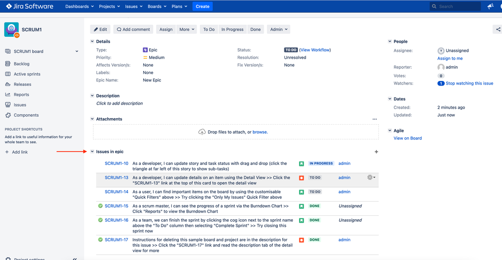502x260 pixels.
Task: Click the watchers count badge
Action: (441, 83)
